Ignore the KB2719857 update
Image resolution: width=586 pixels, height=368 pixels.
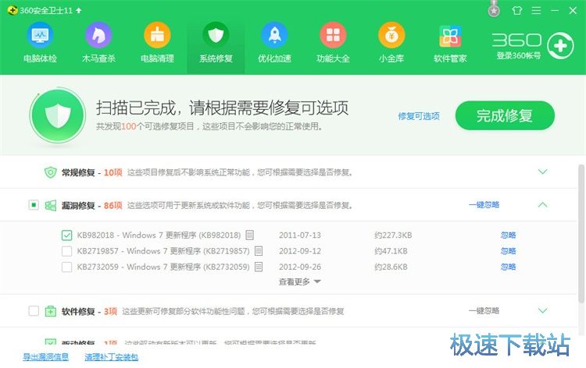tap(509, 251)
